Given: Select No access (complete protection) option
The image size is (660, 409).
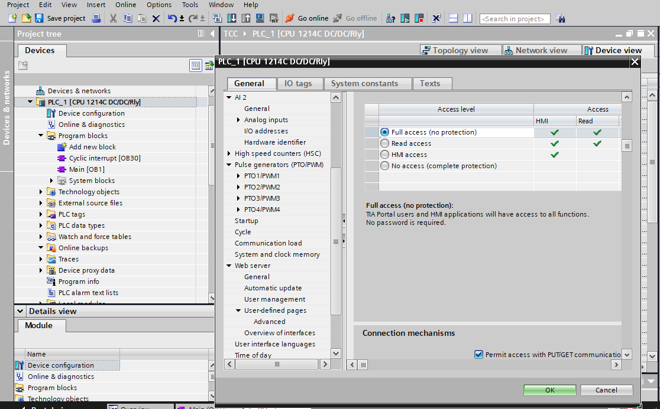Looking at the screenshot, I should (x=384, y=166).
